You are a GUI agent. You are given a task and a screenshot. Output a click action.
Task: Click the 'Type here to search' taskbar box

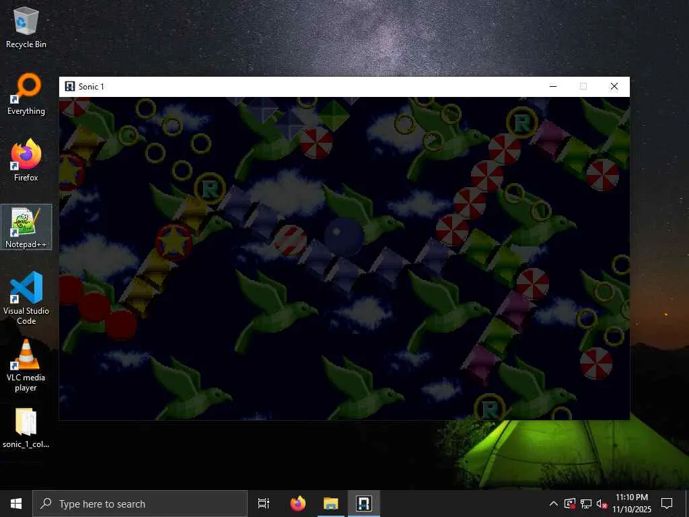tap(140, 504)
